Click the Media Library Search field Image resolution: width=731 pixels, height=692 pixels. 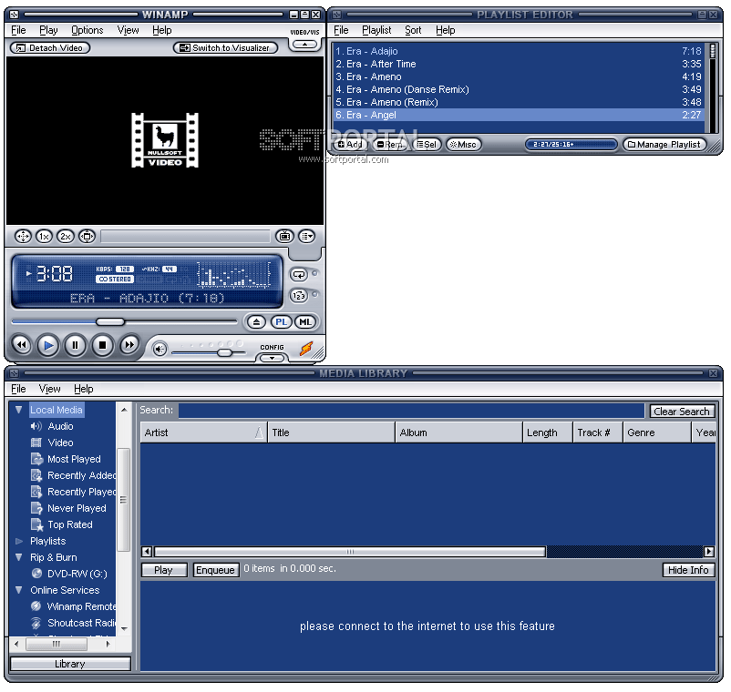[411, 411]
